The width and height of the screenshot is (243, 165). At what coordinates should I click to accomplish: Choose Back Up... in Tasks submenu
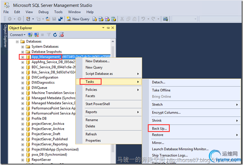(x=191, y=128)
